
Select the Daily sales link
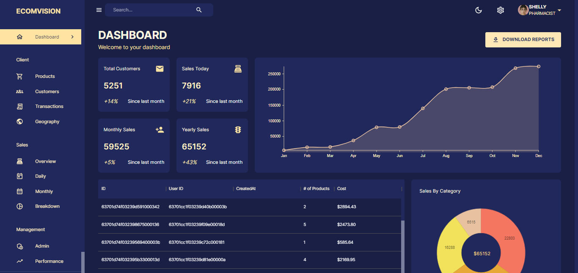(41, 176)
